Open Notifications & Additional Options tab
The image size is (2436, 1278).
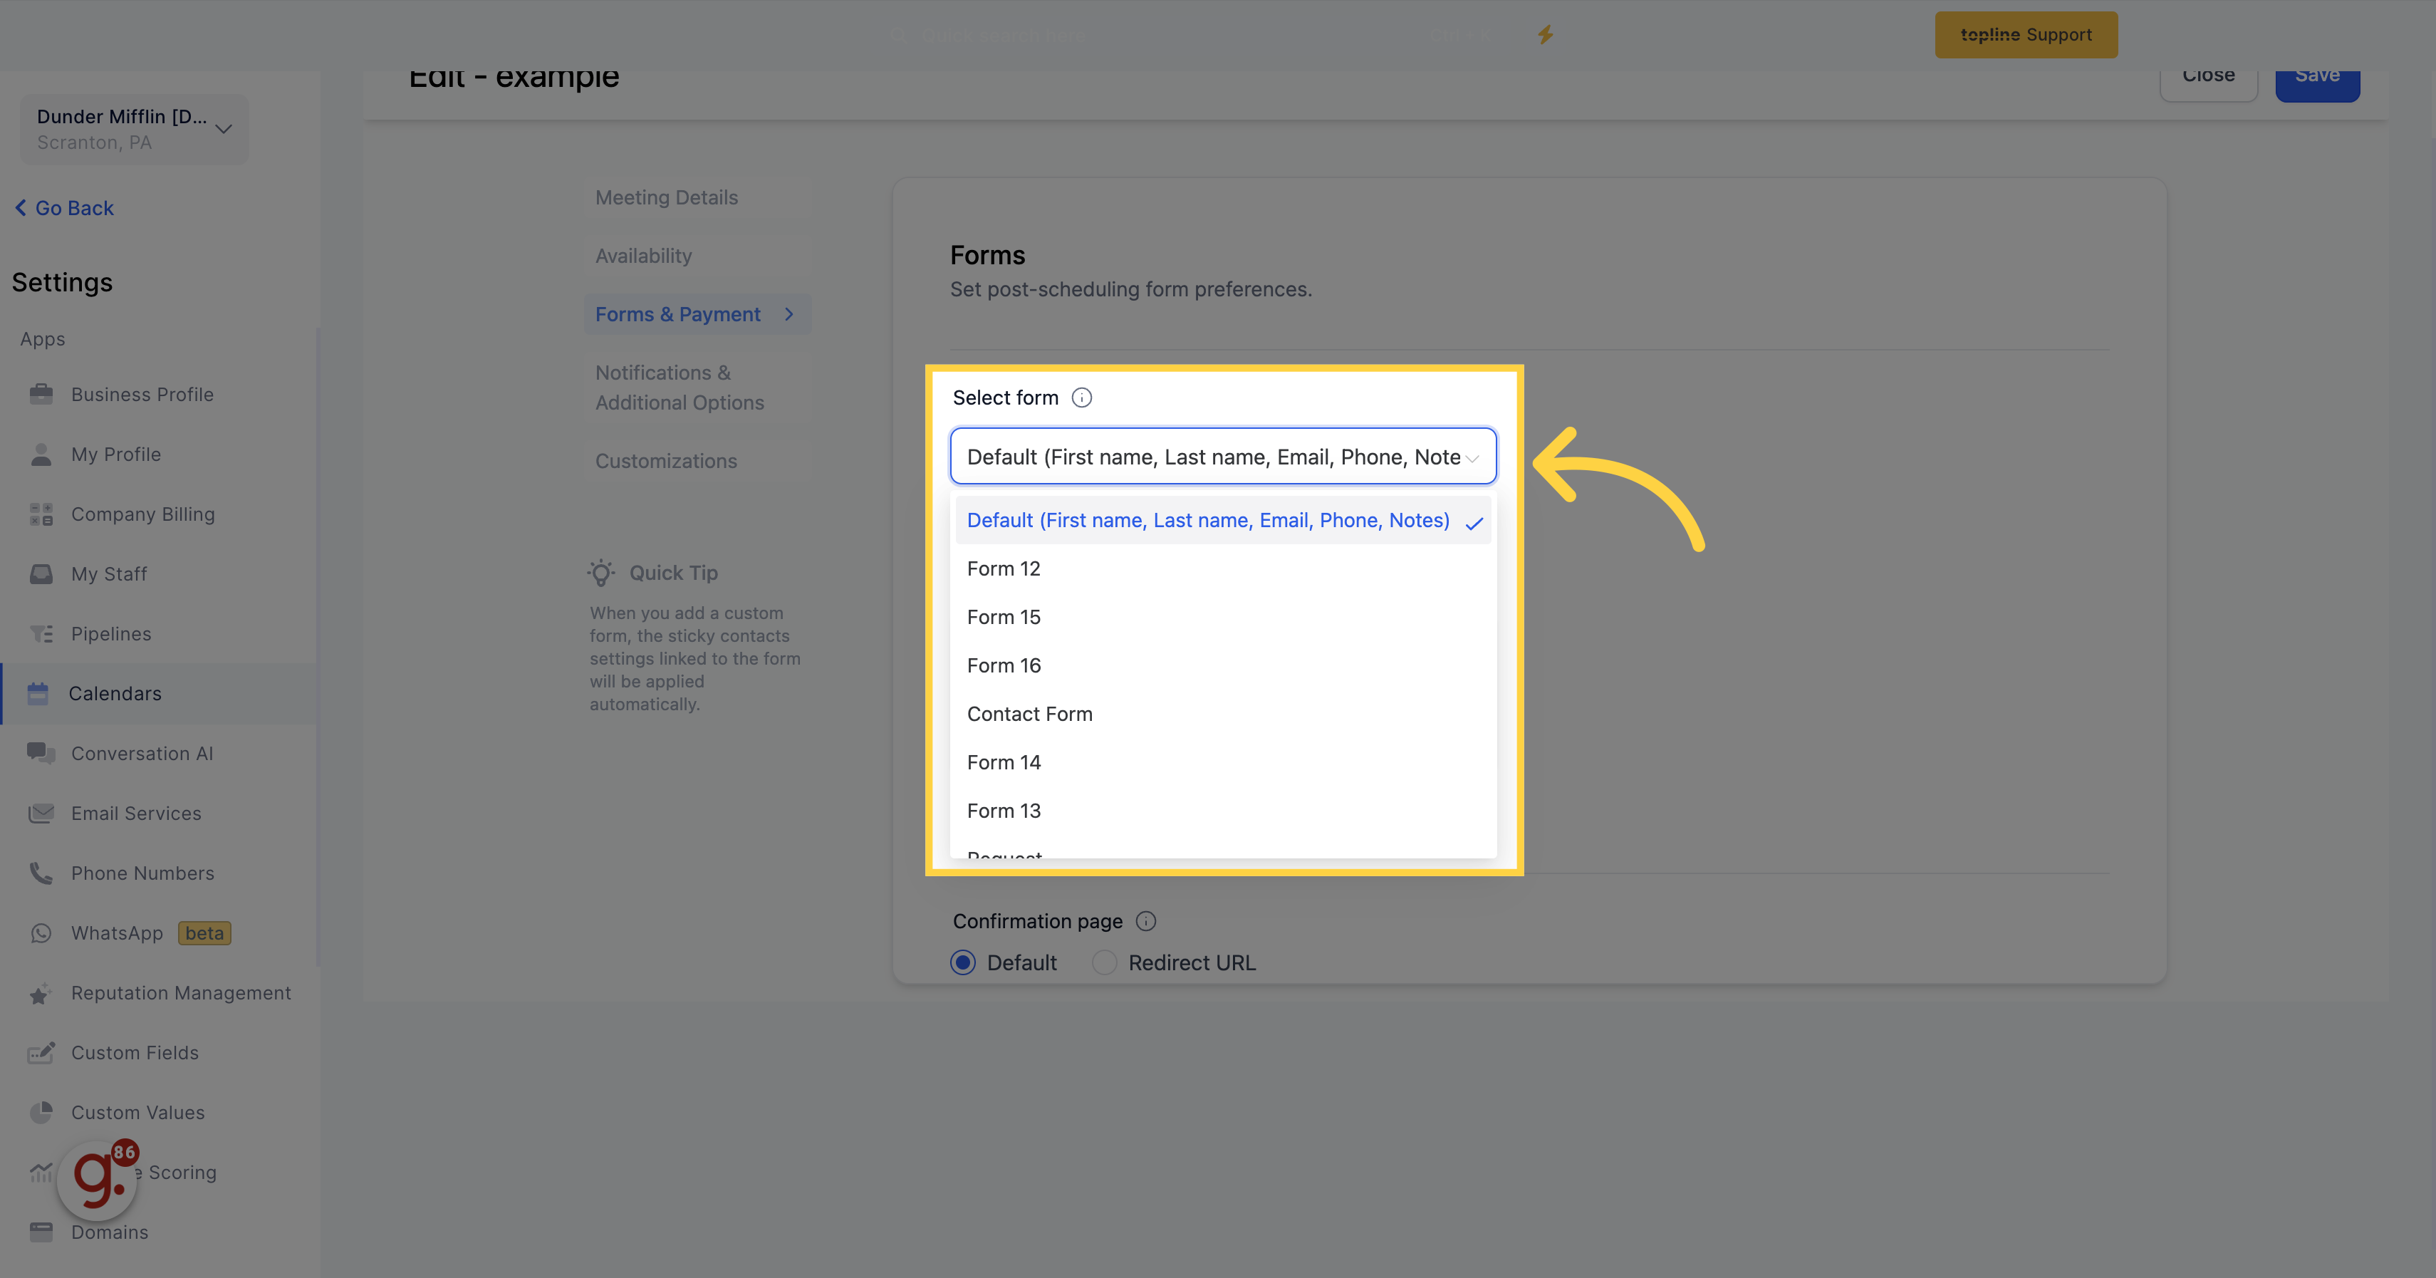[x=698, y=388]
